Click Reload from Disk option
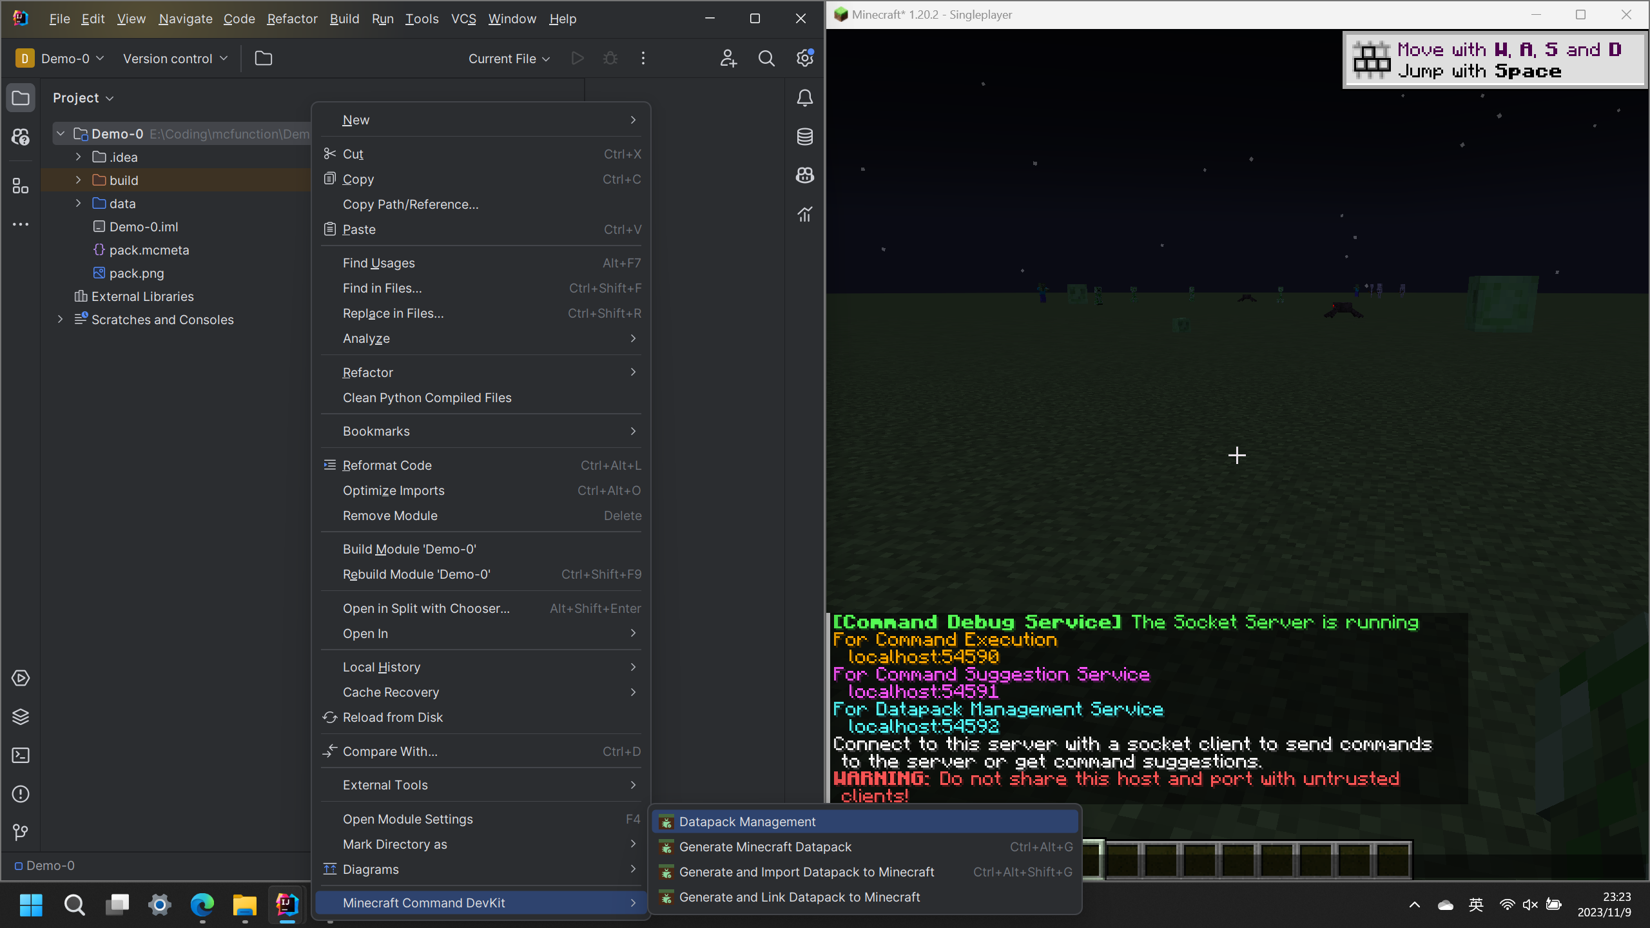Screen dimensions: 1650x928 coord(392,716)
